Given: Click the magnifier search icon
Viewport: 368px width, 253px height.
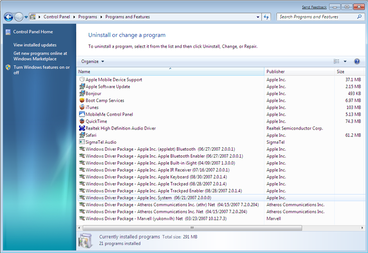Looking at the screenshot, I should [x=359, y=17].
